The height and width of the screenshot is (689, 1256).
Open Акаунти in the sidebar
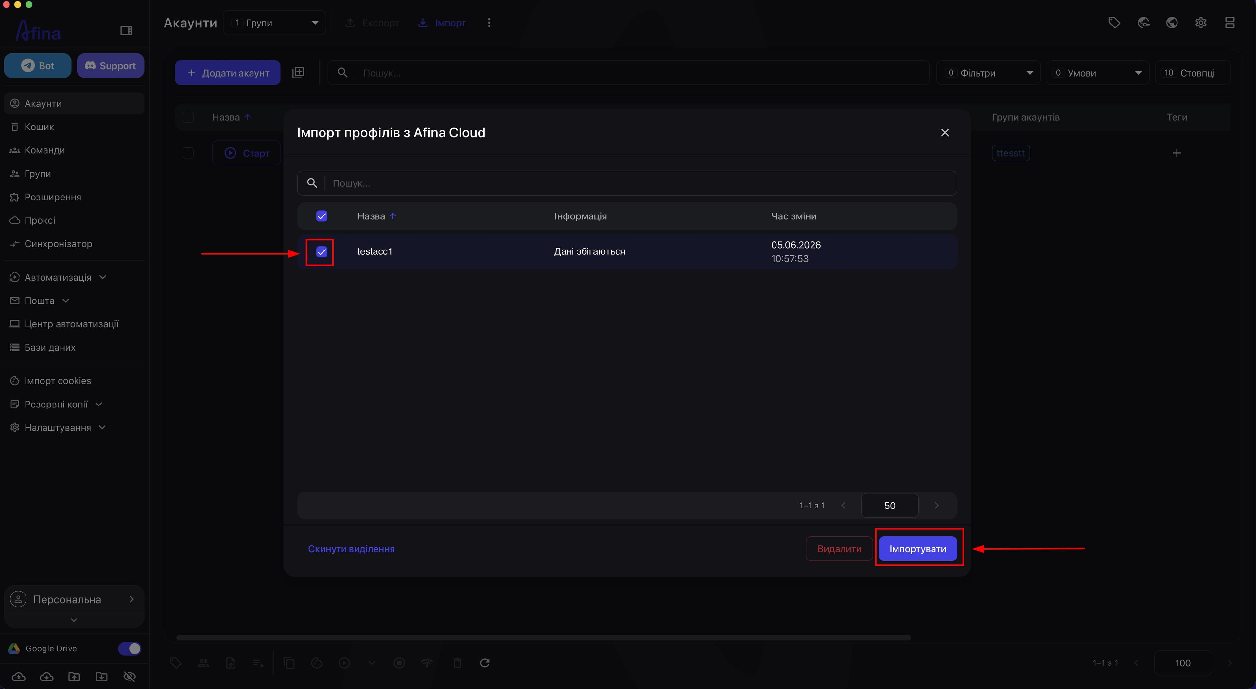[74, 103]
